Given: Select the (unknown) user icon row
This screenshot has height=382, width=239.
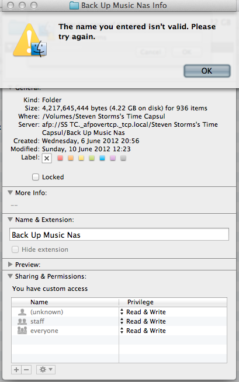Looking at the screenshot, I should coord(65,312).
